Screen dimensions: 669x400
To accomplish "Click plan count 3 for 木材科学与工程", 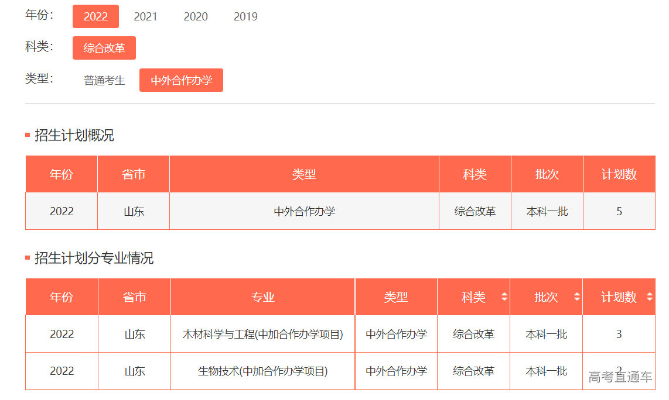I will tap(619, 335).
